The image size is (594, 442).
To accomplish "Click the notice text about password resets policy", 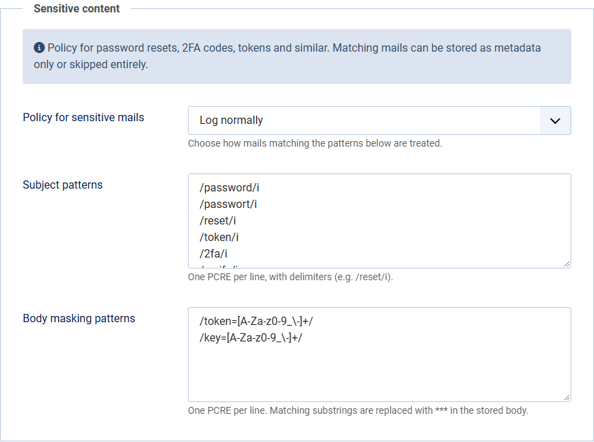I will pos(287,56).
